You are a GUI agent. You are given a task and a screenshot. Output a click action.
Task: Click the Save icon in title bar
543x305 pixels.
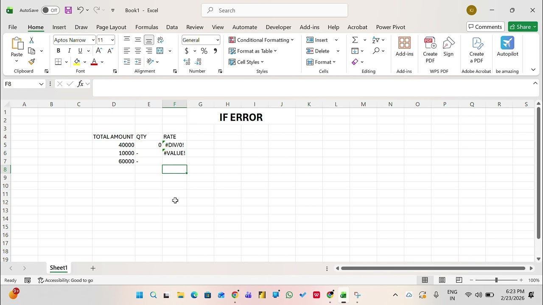tap(68, 10)
